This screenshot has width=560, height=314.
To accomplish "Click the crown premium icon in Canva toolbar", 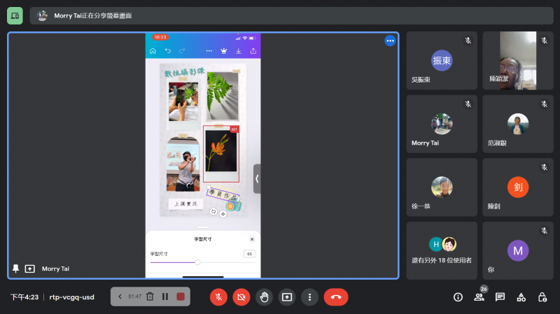I will click(224, 51).
